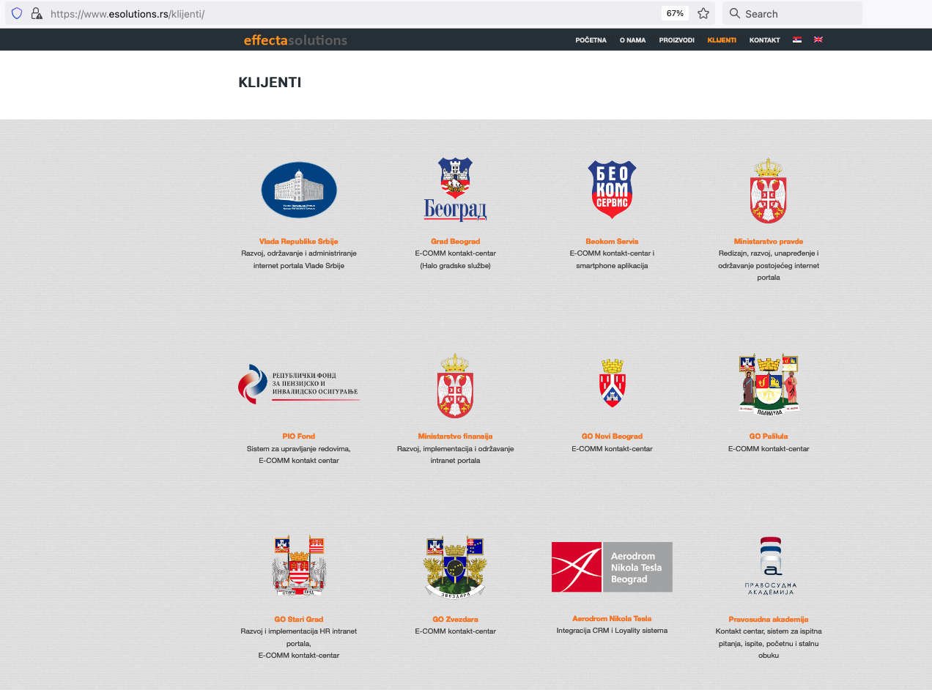The image size is (932, 690).
Task: Click text "Redizajn, razvoj, unapređenje i"
Action: coord(769,253)
